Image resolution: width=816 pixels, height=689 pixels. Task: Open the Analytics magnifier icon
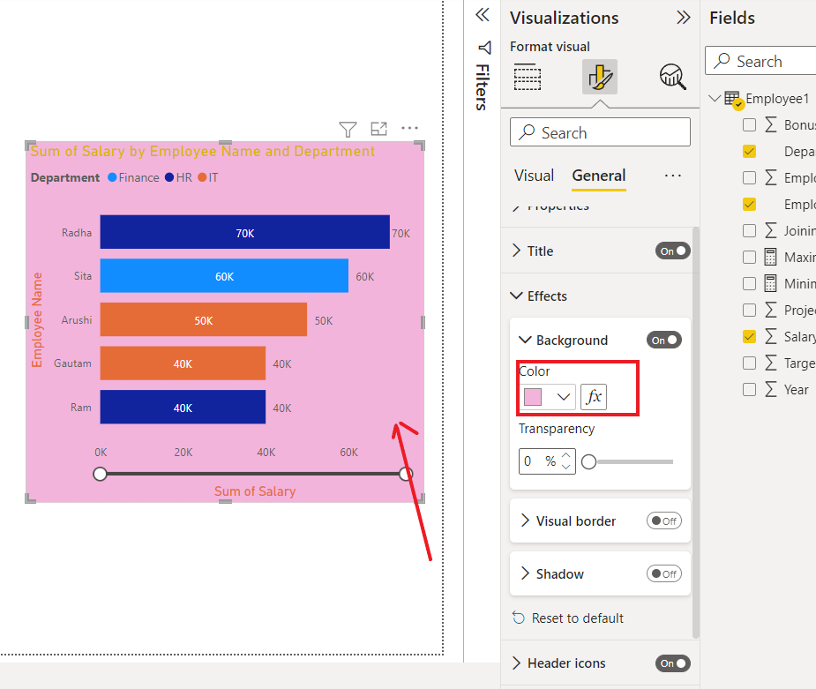[673, 77]
